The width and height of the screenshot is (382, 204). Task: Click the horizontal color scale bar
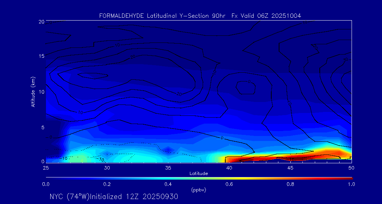click(199, 178)
